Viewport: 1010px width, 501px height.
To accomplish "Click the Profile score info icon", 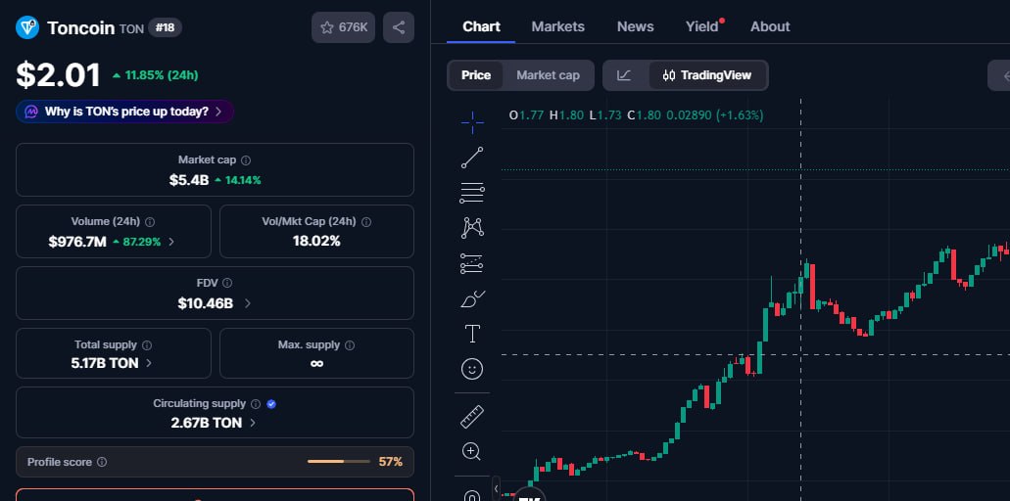I will [102, 462].
